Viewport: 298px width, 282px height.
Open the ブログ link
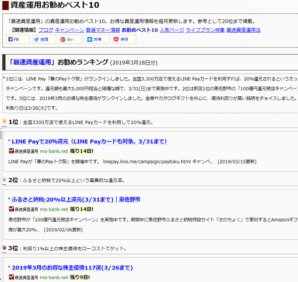[x=46, y=30]
